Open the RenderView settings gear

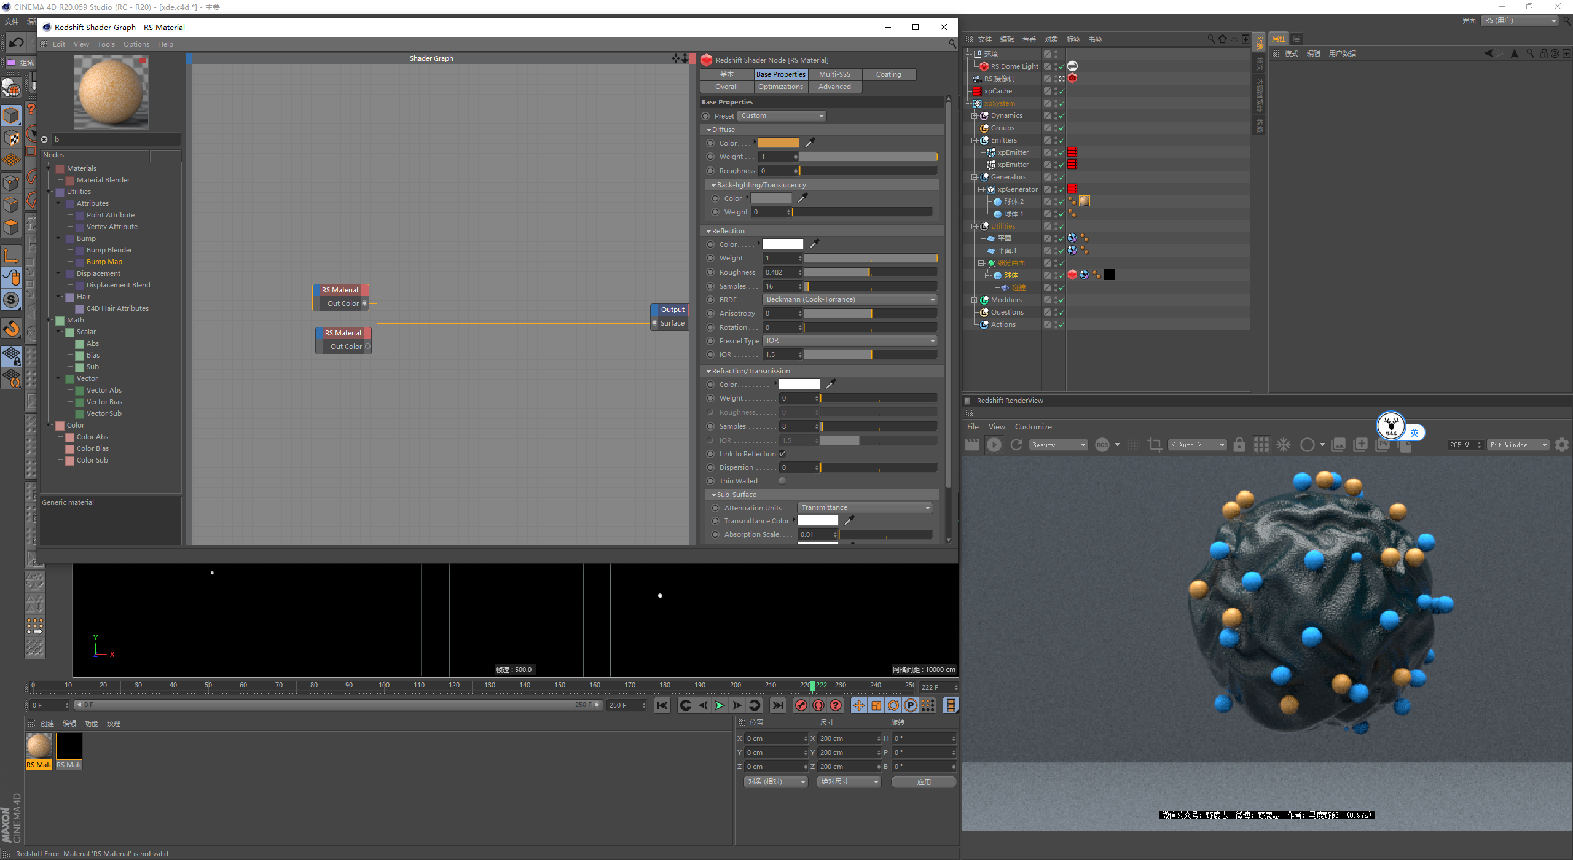[x=1561, y=445]
